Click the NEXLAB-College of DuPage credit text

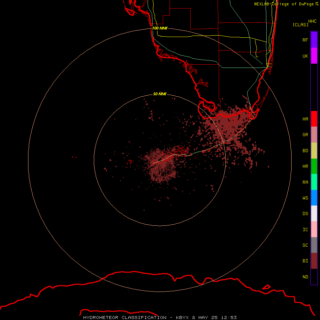click(286, 4)
